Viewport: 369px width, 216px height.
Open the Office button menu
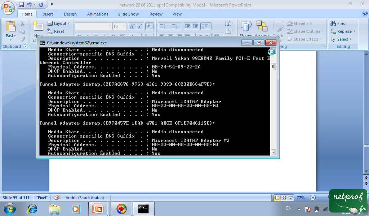(8, 8)
